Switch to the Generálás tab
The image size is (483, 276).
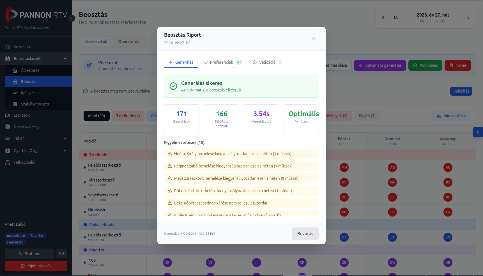pyautogui.click(x=181, y=62)
